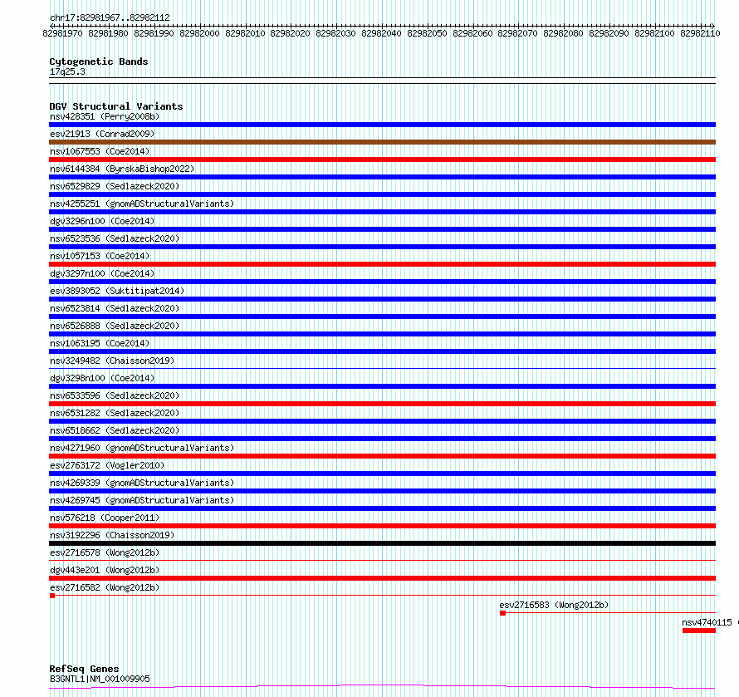Select the 17q25.3 band label
The height and width of the screenshot is (697, 739).
pyautogui.click(x=67, y=71)
